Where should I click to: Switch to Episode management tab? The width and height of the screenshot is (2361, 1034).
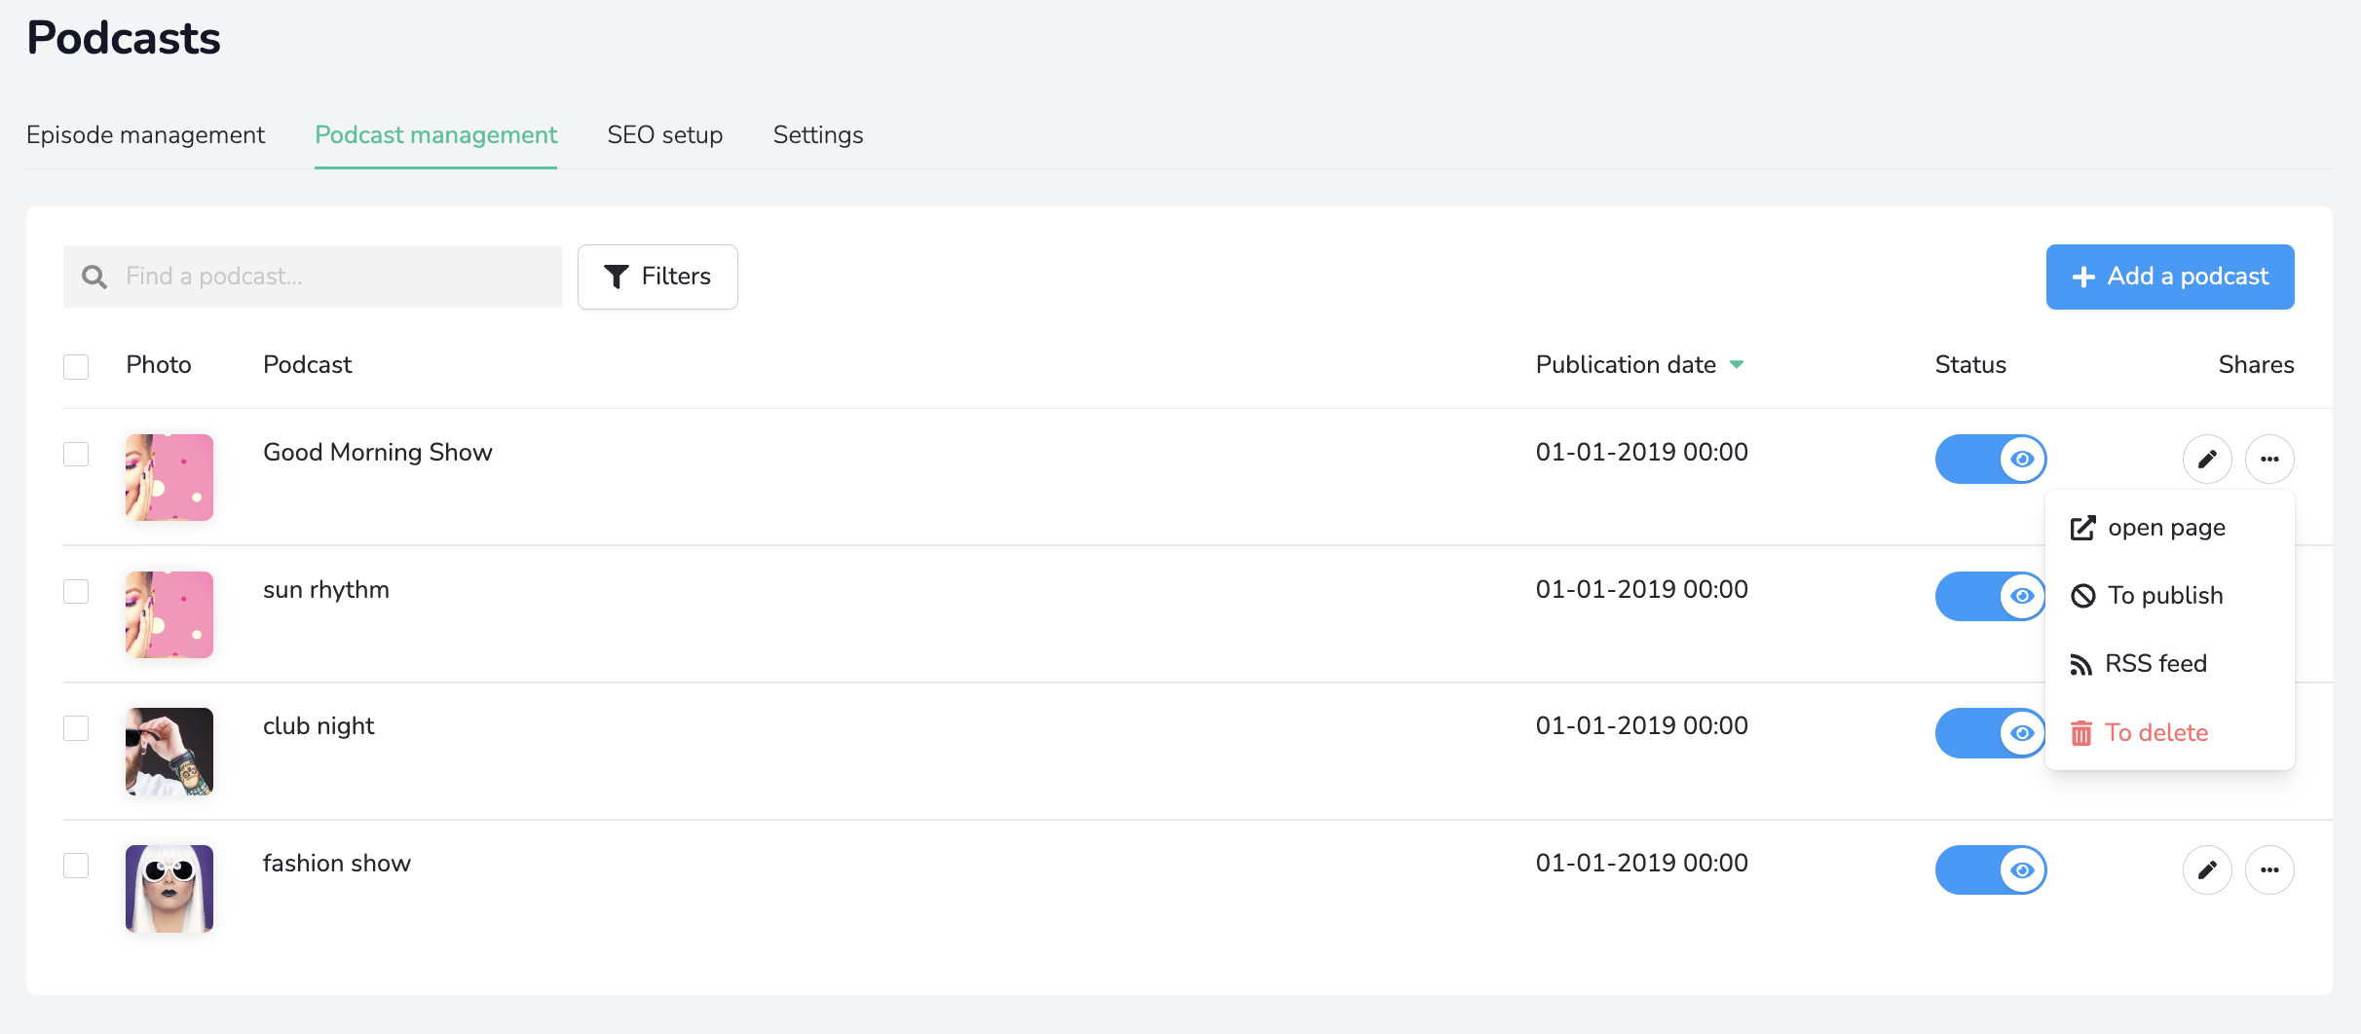[145, 134]
